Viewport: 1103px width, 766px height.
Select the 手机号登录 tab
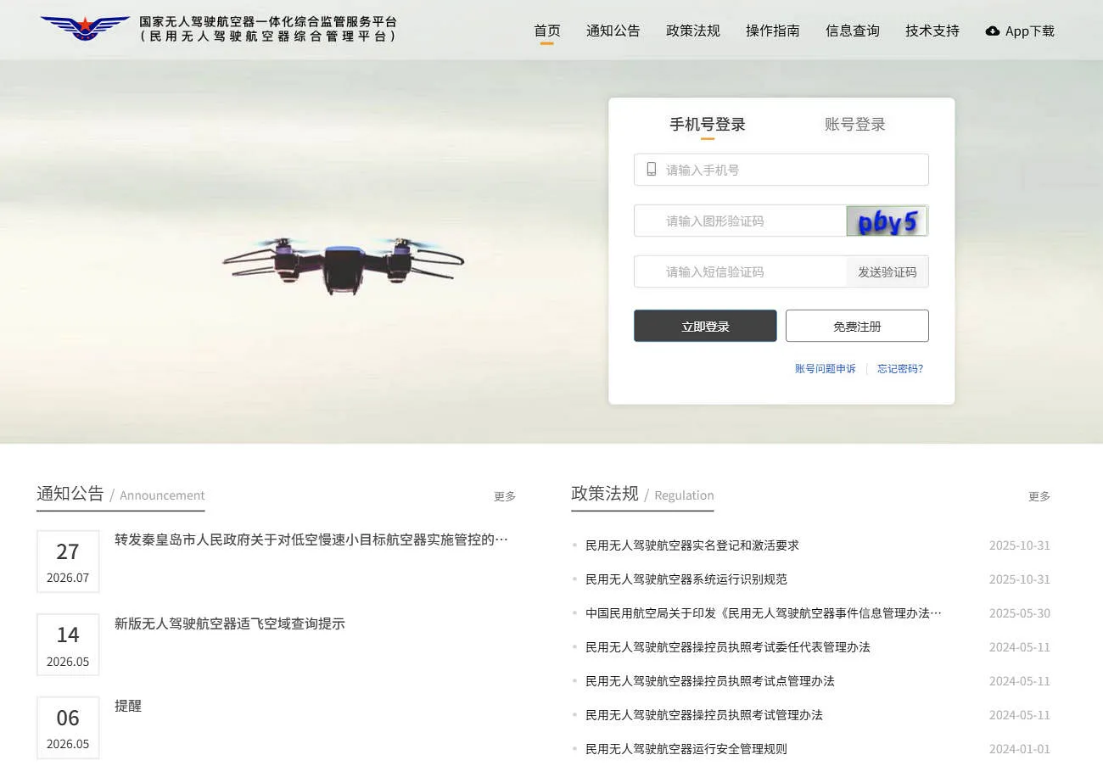tap(708, 125)
